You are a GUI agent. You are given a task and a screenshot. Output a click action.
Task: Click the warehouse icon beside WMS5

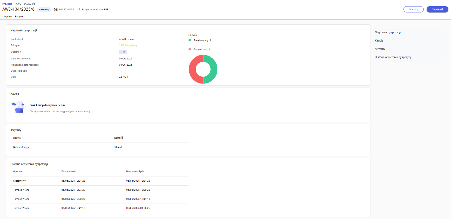56,10
